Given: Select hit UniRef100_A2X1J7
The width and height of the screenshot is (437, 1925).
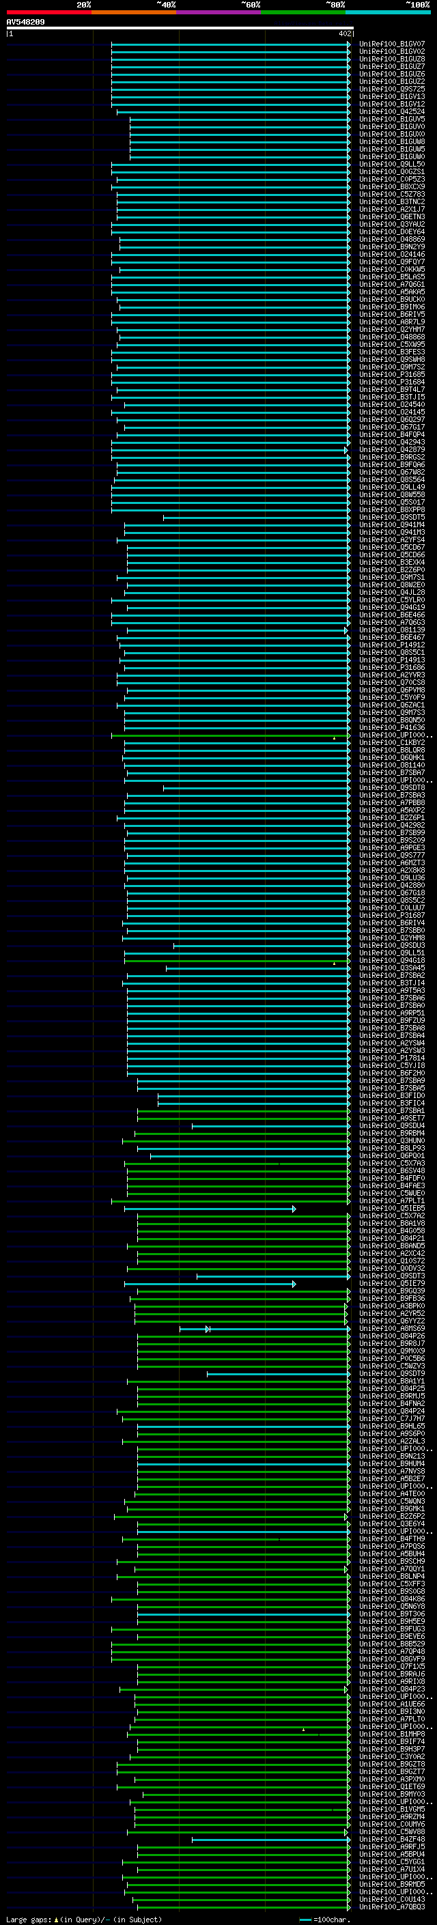Looking at the screenshot, I should pyautogui.click(x=392, y=209).
